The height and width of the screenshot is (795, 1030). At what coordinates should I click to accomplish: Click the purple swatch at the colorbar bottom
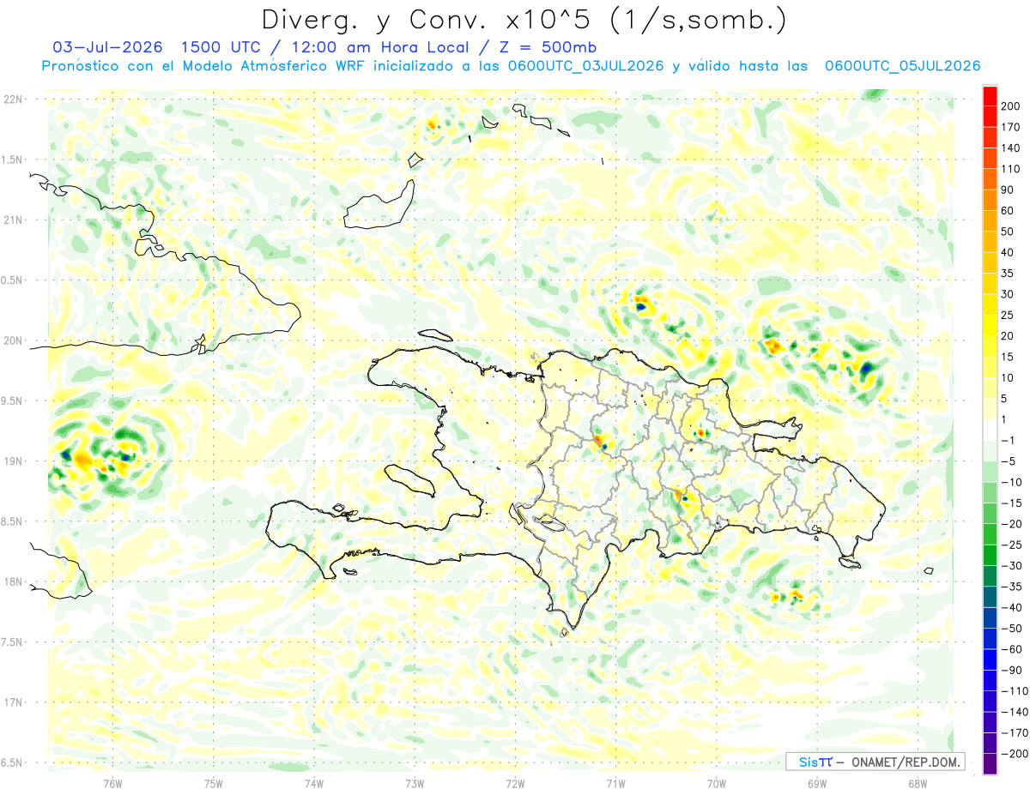click(x=991, y=764)
